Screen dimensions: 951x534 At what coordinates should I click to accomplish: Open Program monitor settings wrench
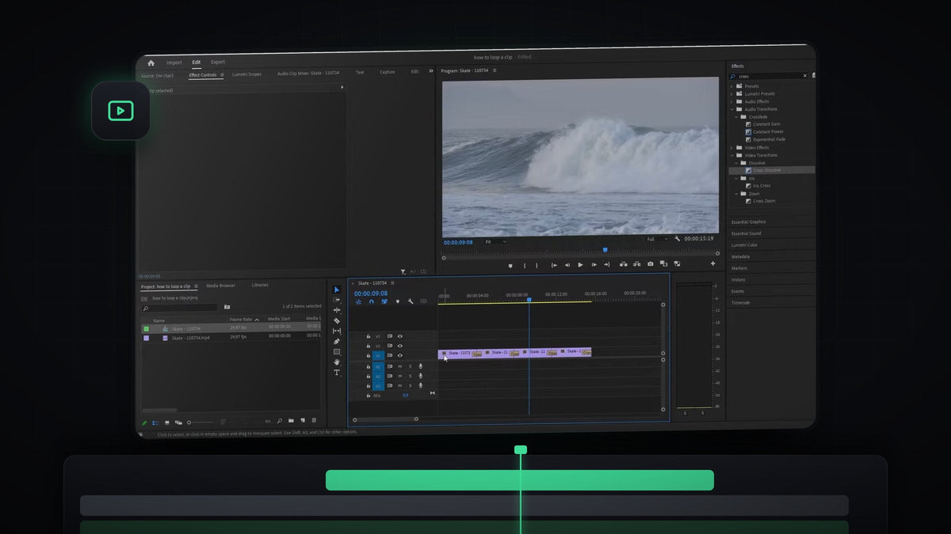(x=678, y=238)
